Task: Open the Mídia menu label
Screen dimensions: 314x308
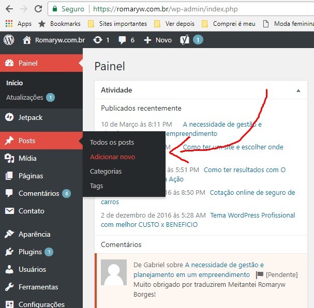Action: (27, 158)
